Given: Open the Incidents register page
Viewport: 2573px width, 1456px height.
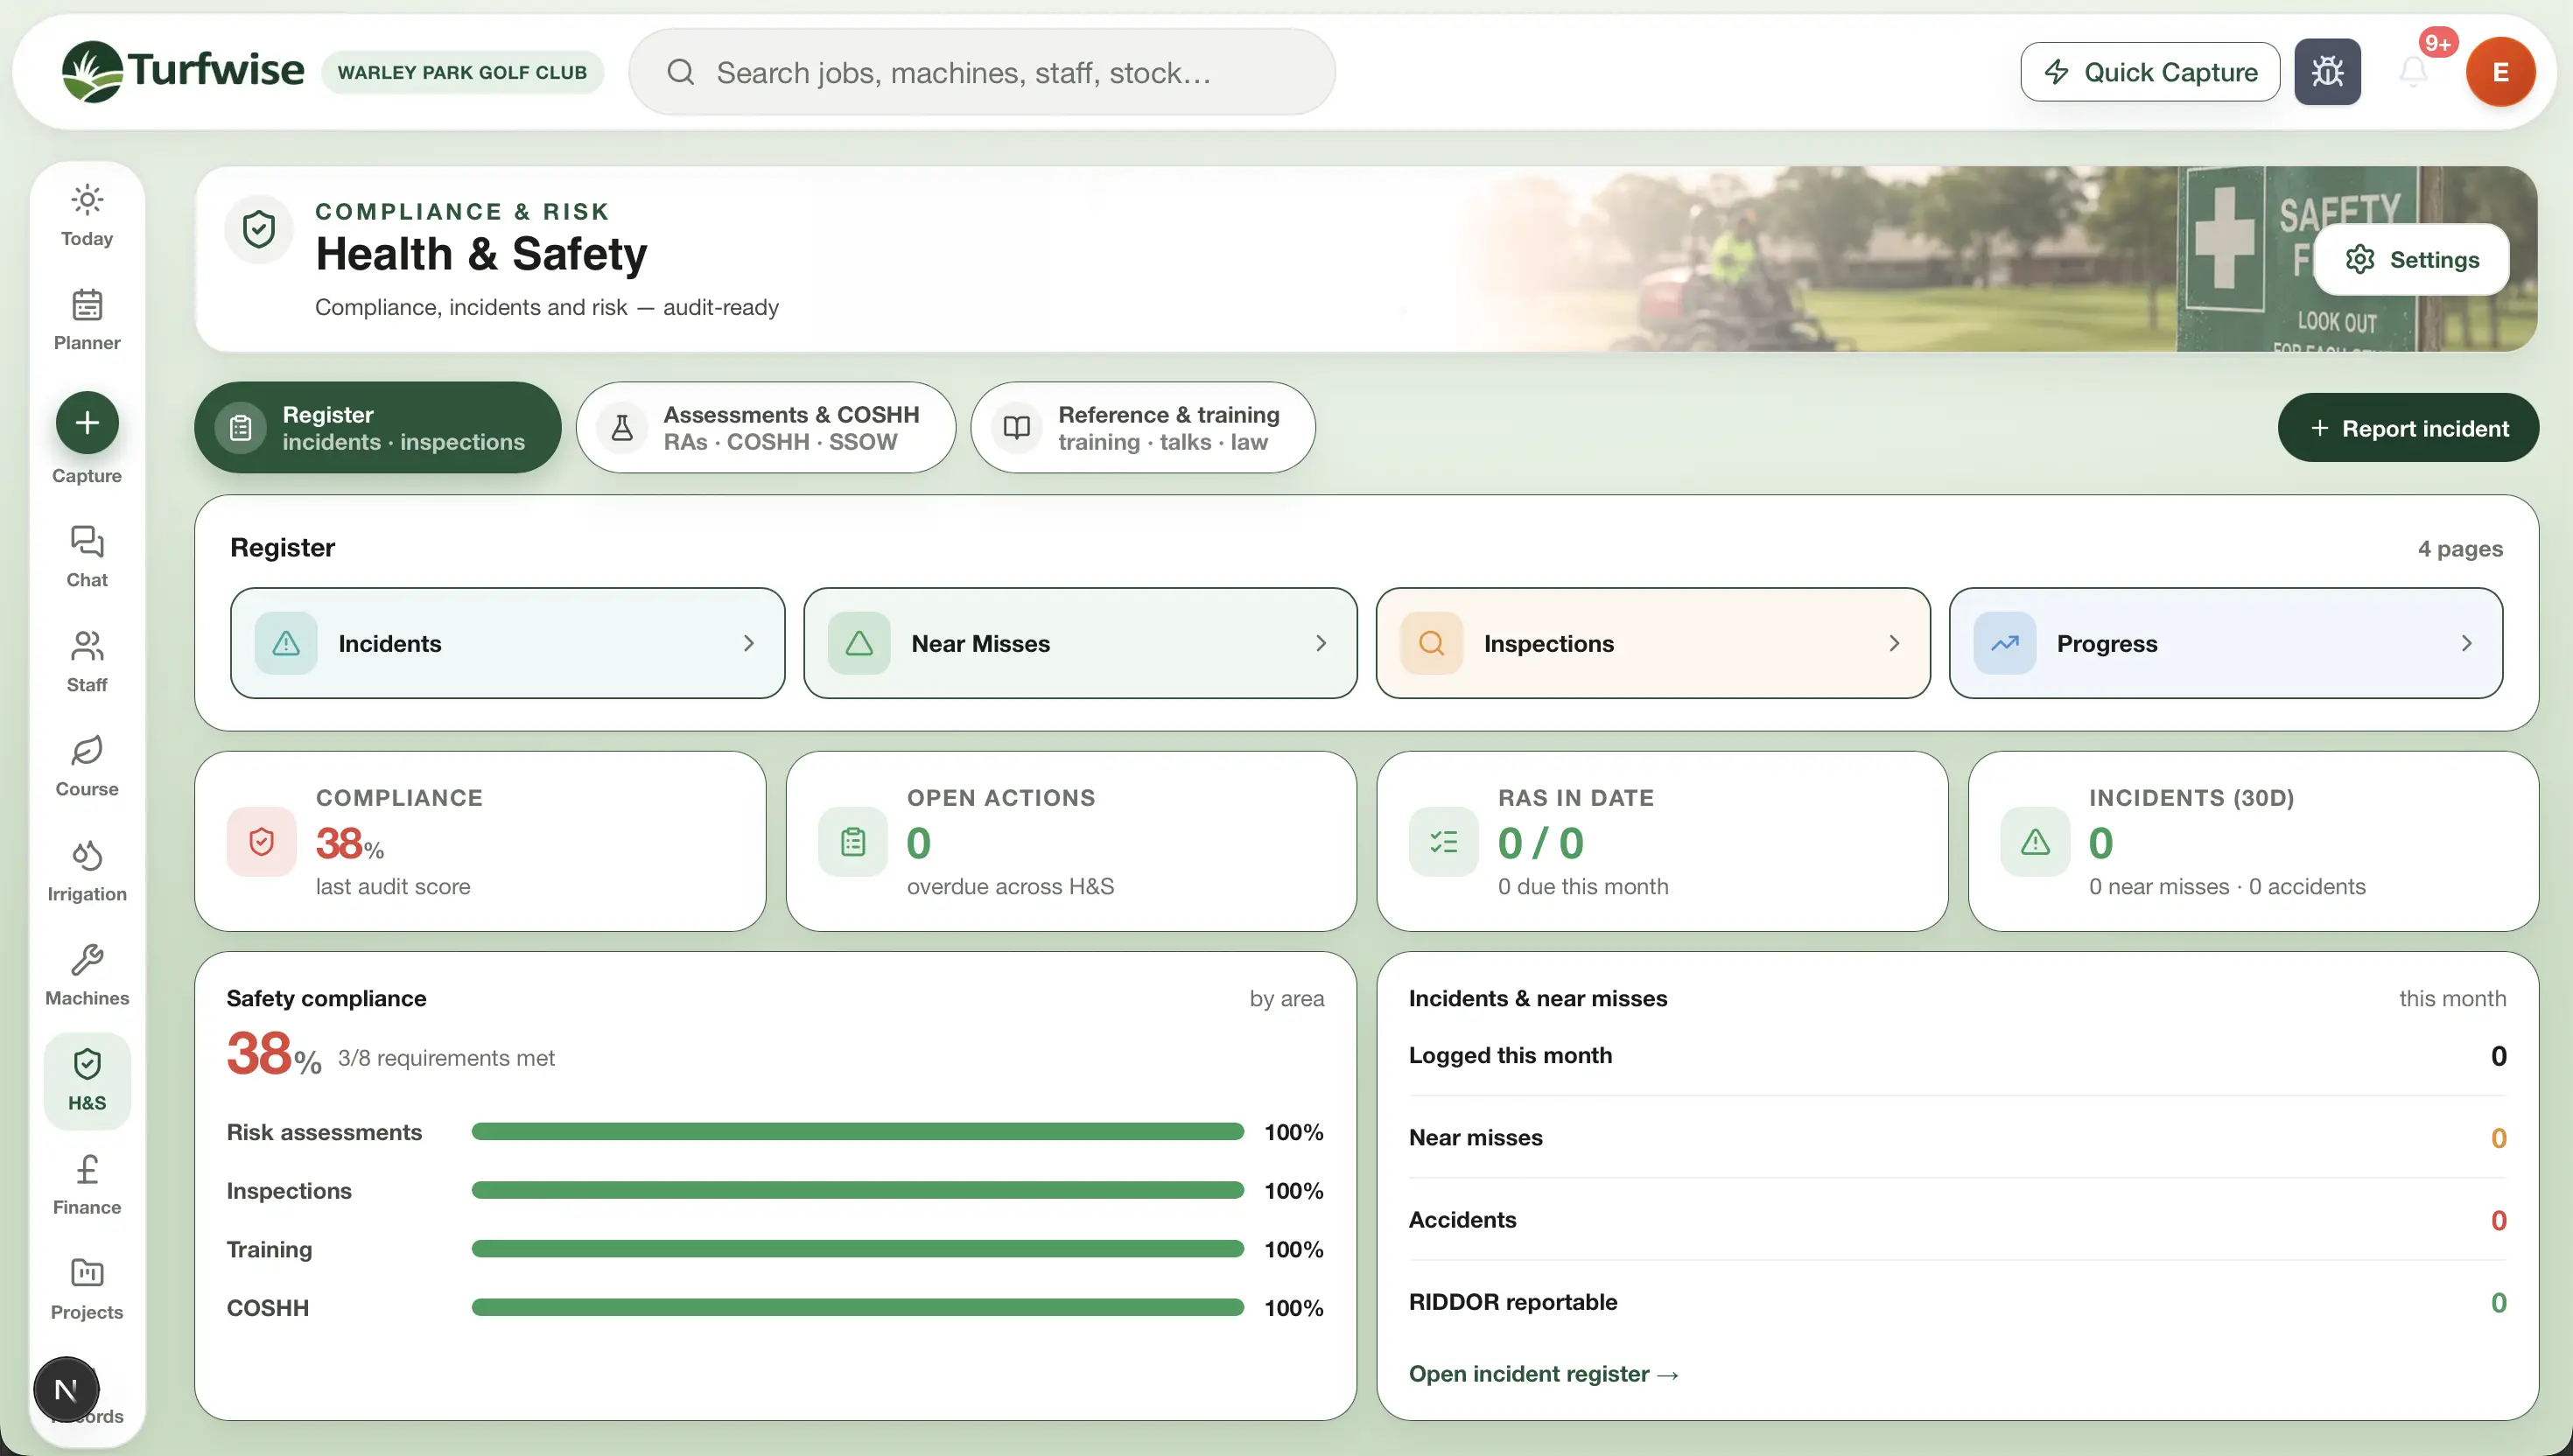Looking at the screenshot, I should pyautogui.click(x=508, y=643).
